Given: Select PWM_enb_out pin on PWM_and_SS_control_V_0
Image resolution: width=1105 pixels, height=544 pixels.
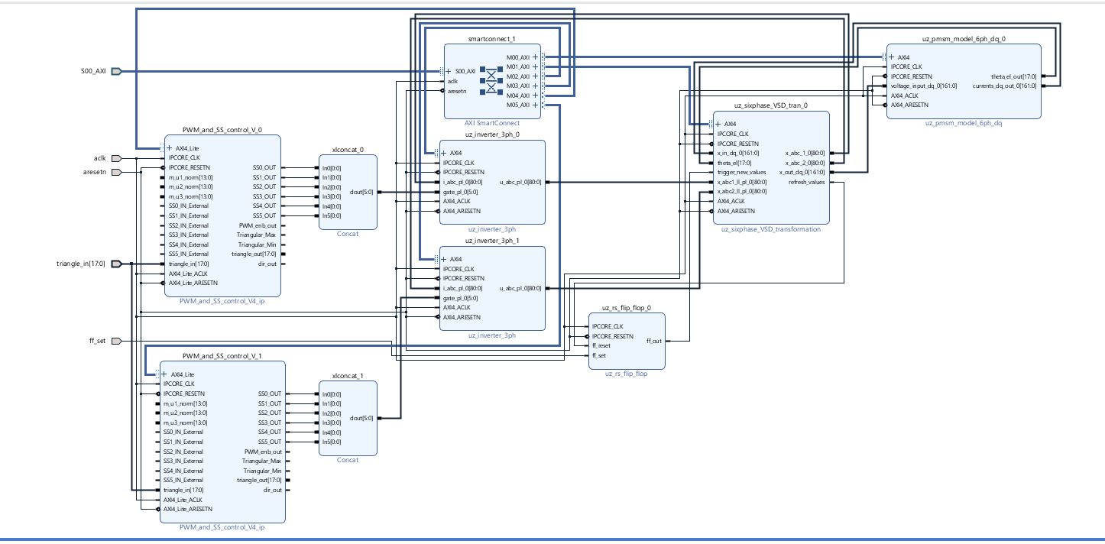Looking at the screenshot, I should 258,225.
